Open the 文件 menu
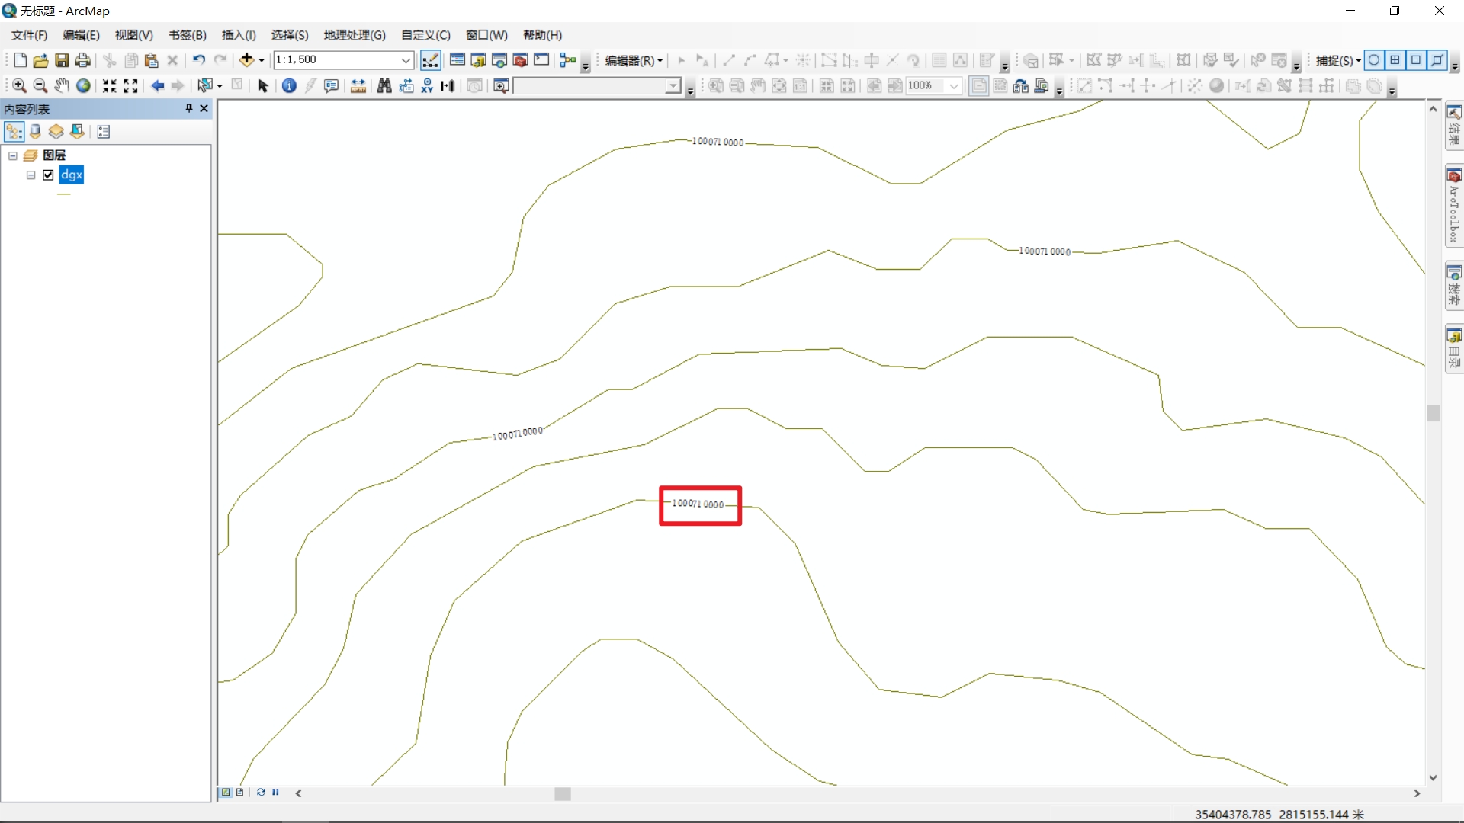Image resolution: width=1464 pixels, height=823 pixels. coord(29,35)
